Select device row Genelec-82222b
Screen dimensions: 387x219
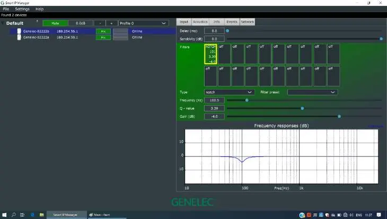[x=93, y=31]
